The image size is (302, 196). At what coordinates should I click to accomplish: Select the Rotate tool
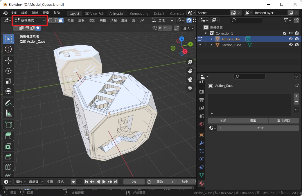8,71
